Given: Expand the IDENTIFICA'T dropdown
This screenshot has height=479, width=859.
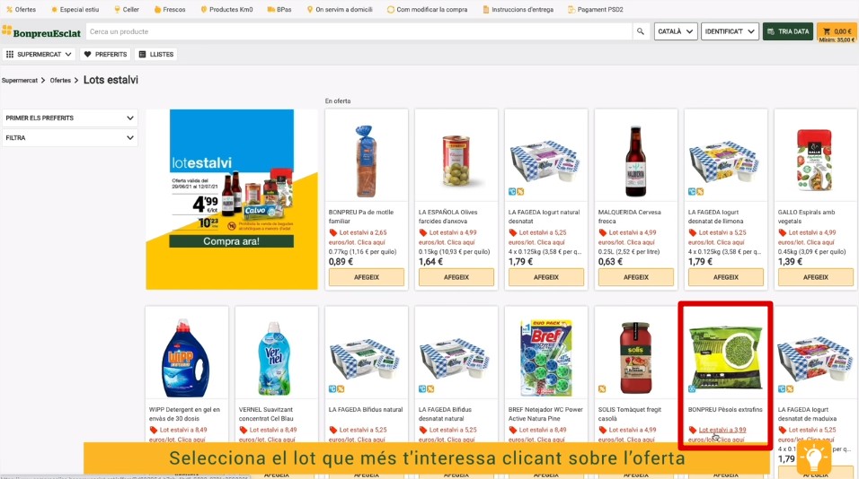Looking at the screenshot, I should (x=730, y=31).
